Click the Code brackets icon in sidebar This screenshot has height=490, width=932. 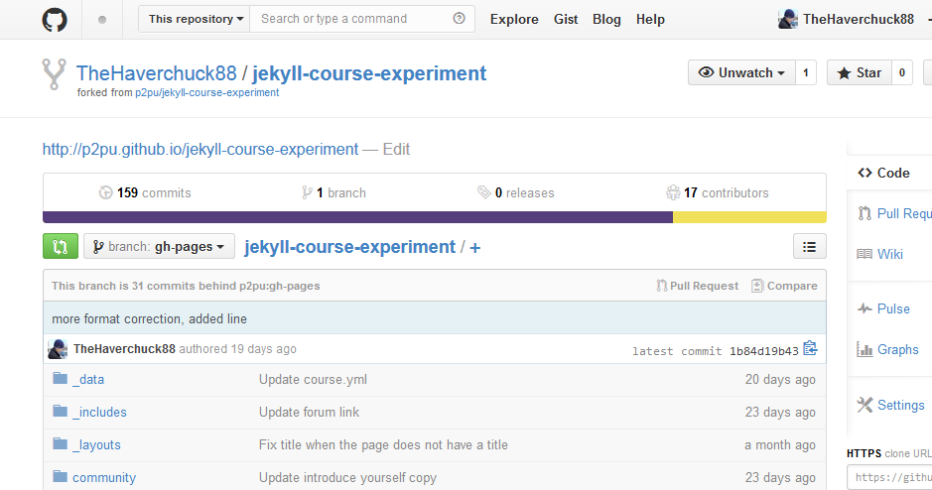[865, 173]
